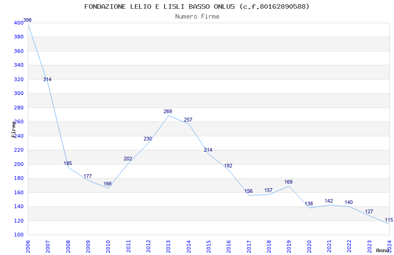Click the y-axis value 300
This screenshot has width=394, height=255.
point(19,94)
